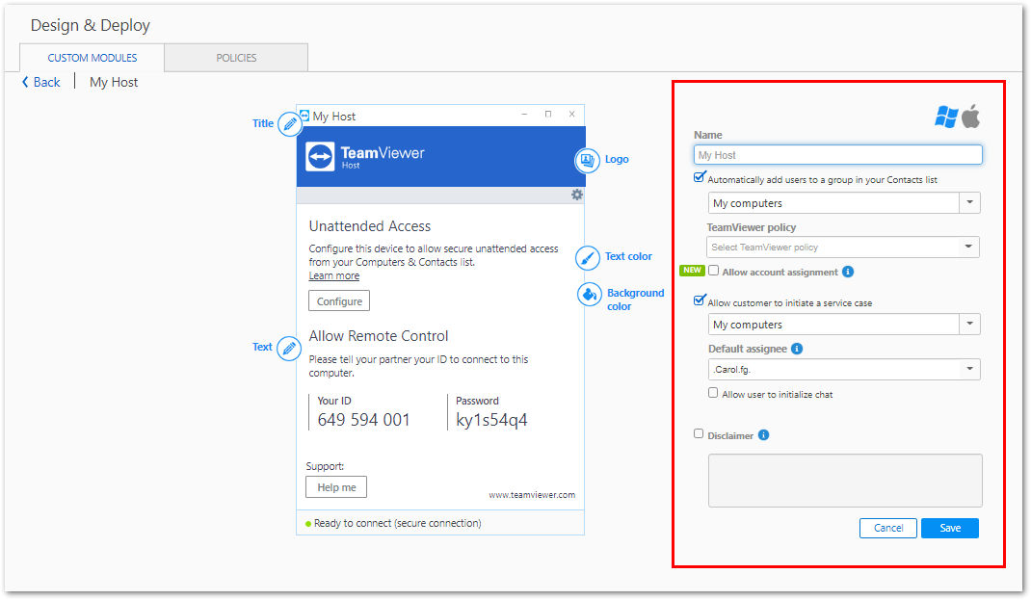Click the NEW badge
Viewport: 1031px width, 600px height.
coord(692,270)
